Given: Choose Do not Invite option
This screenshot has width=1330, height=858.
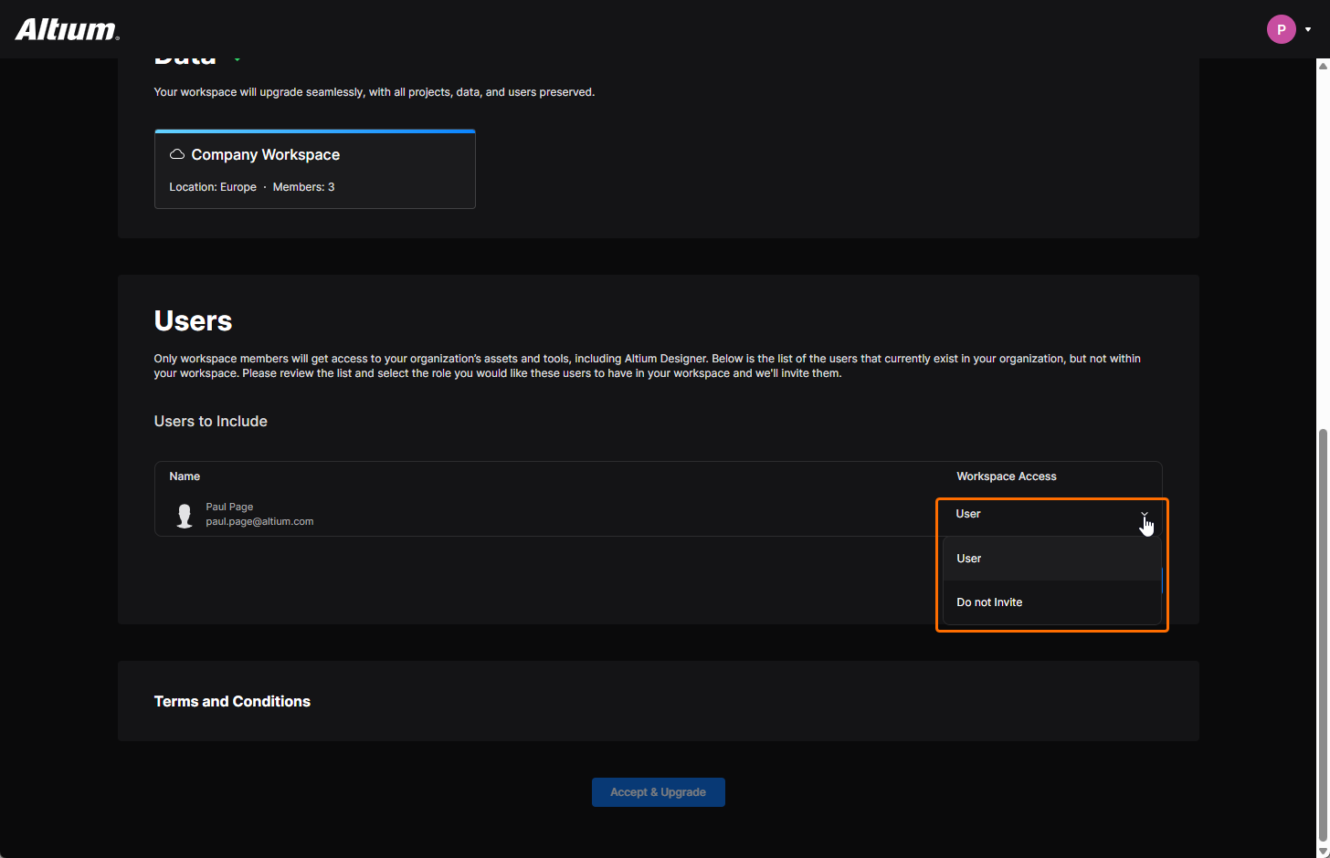Looking at the screenshot, I should (x=1051, y=602).
